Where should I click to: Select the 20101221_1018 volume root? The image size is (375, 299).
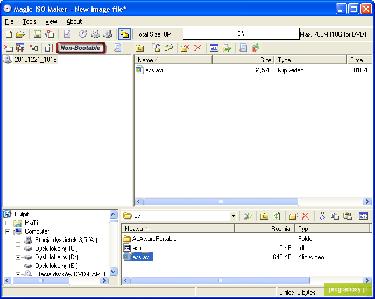coord(36,60)
